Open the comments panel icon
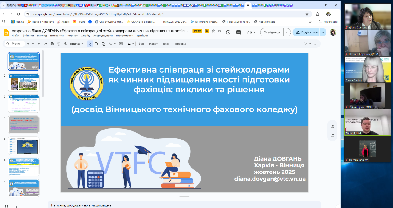Screen dimensions: 393x208 (239, 32)
